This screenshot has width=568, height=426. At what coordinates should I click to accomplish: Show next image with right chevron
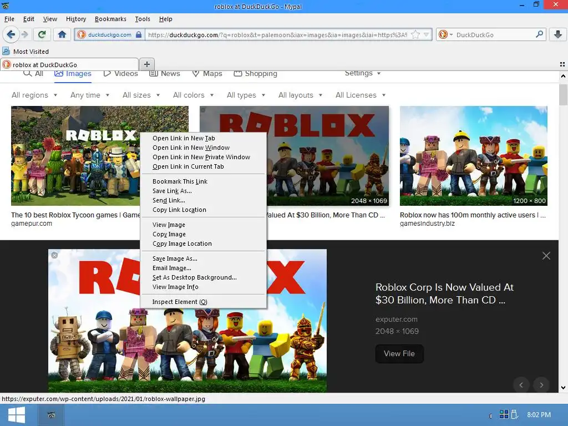click(x=541, y=385)
